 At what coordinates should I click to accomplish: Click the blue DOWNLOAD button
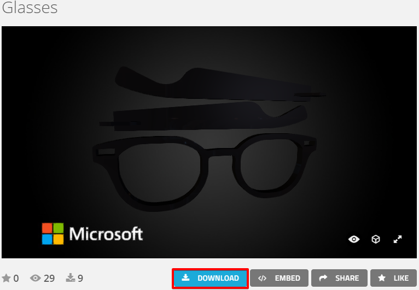(x=211, y=278)
